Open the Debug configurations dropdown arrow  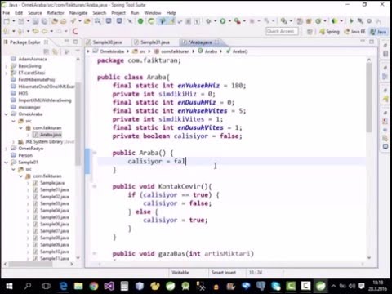tap(215, 21)
